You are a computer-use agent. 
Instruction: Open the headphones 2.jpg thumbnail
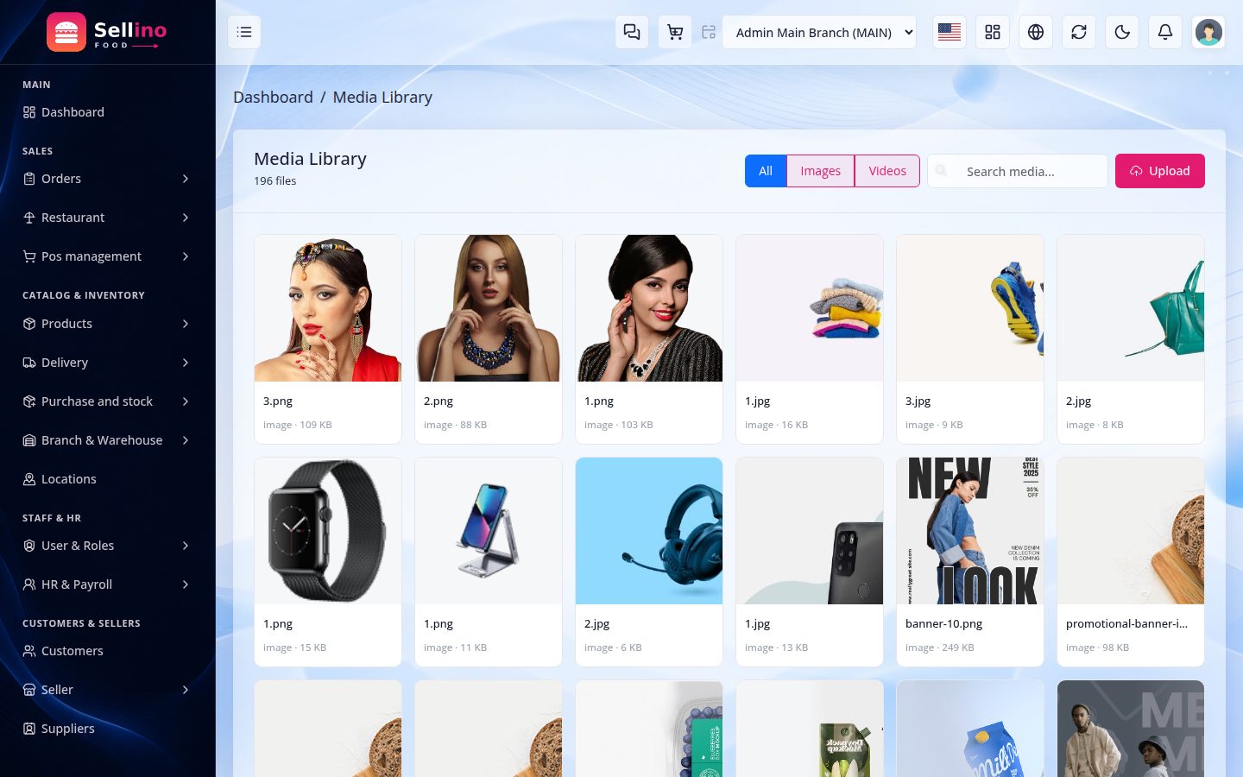(x=649, y=531)
